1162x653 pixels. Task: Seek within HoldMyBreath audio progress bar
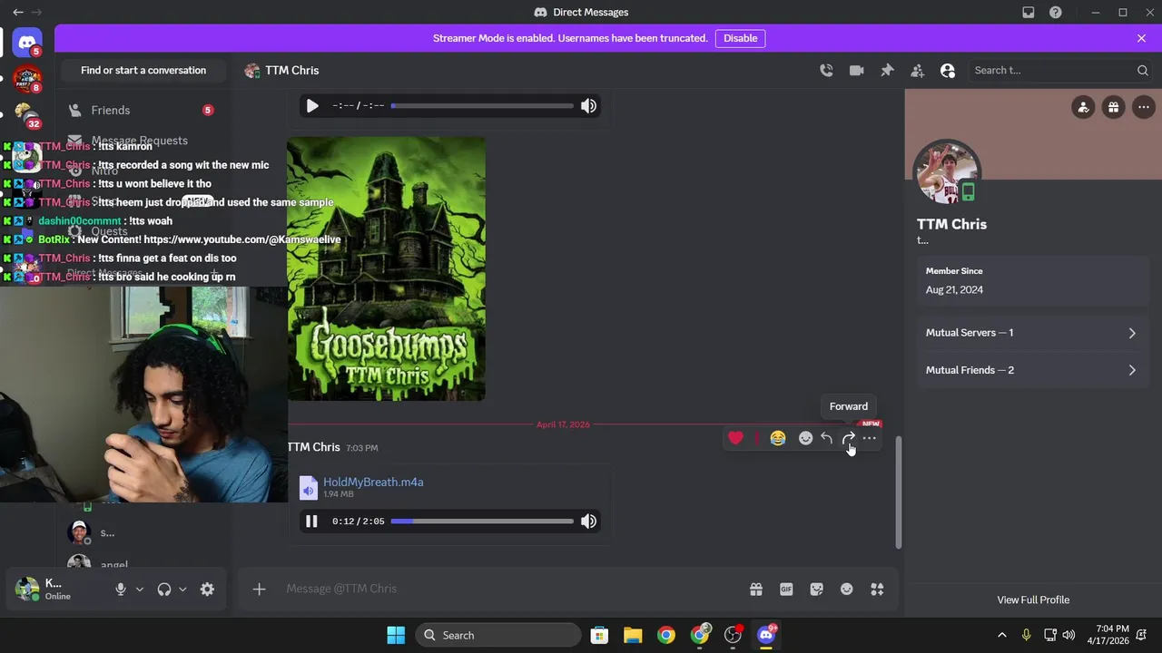point(482,521)
